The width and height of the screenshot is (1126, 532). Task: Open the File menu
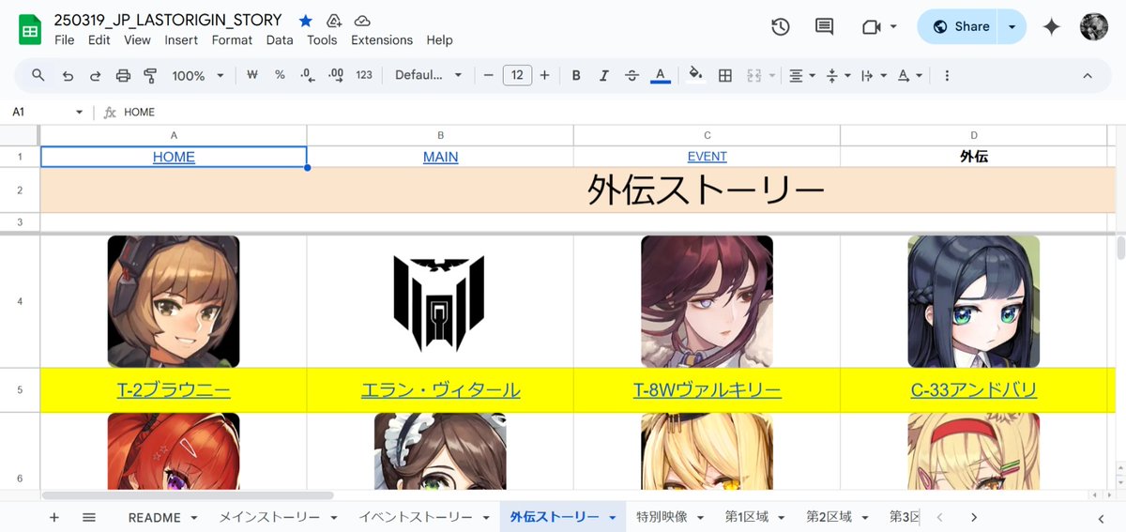click(65, 40)
